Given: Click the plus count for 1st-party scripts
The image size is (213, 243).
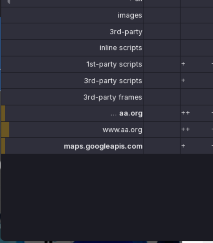Looking at the screenshot, I should pyautogui.click(x=183, y=64).
